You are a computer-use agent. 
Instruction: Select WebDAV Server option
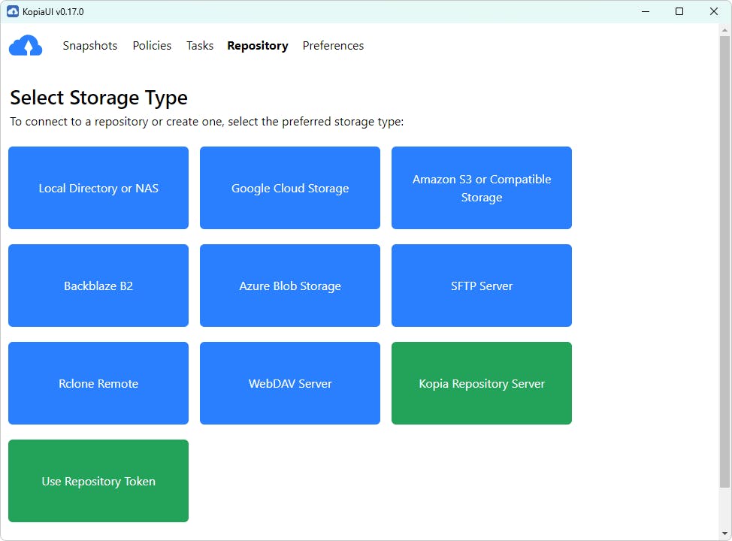[x=290, y=383]
